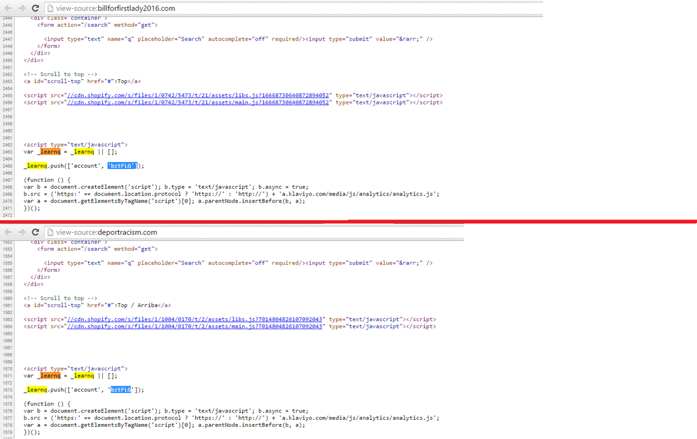Focus the address bar showing billforfirstlady2016.com

293,8
